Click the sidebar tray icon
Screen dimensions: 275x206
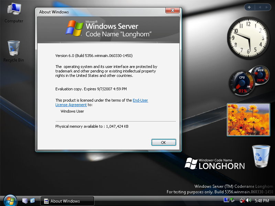pos(226,200)
